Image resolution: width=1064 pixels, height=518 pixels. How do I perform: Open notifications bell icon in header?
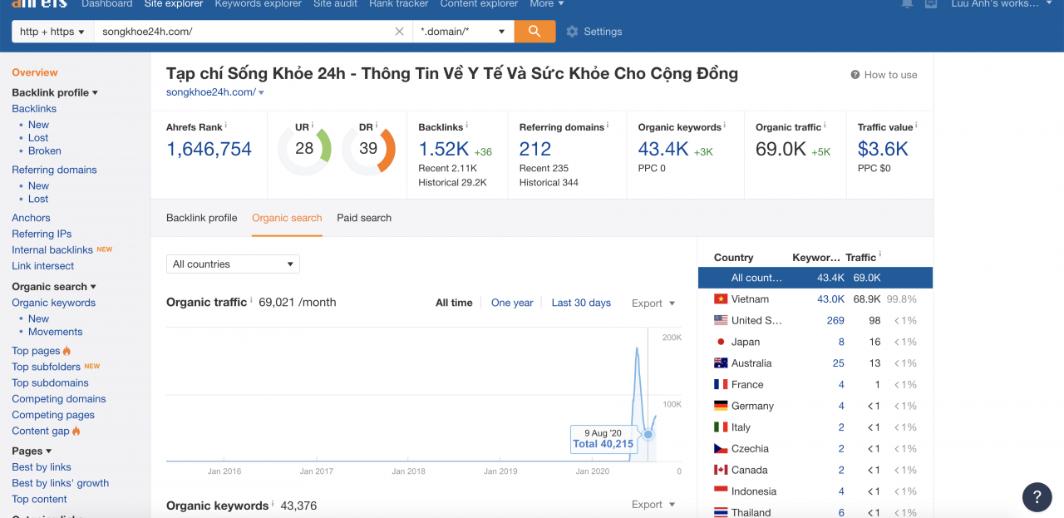pos(907,4)
